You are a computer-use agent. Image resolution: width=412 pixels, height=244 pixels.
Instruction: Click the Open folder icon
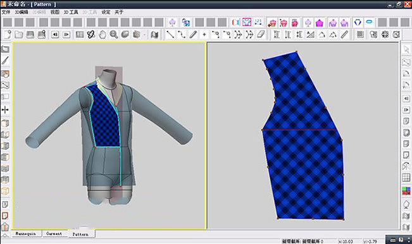[19, 34]
